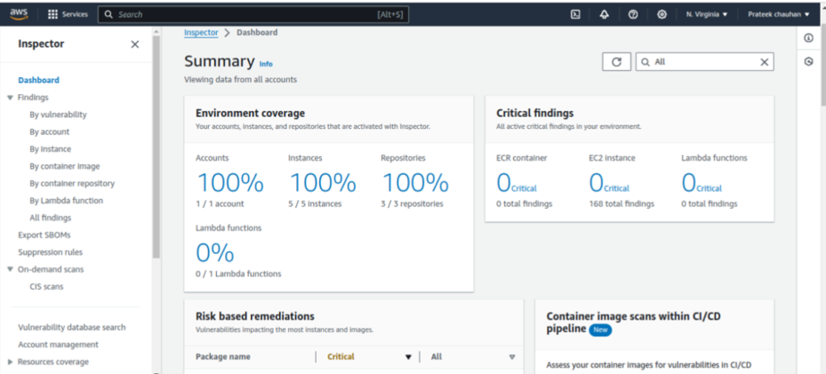This screenshot has height=374, width=826.
Task: Go to the Dashboard page in the sidebar
Action: click(x=39, y=80)
